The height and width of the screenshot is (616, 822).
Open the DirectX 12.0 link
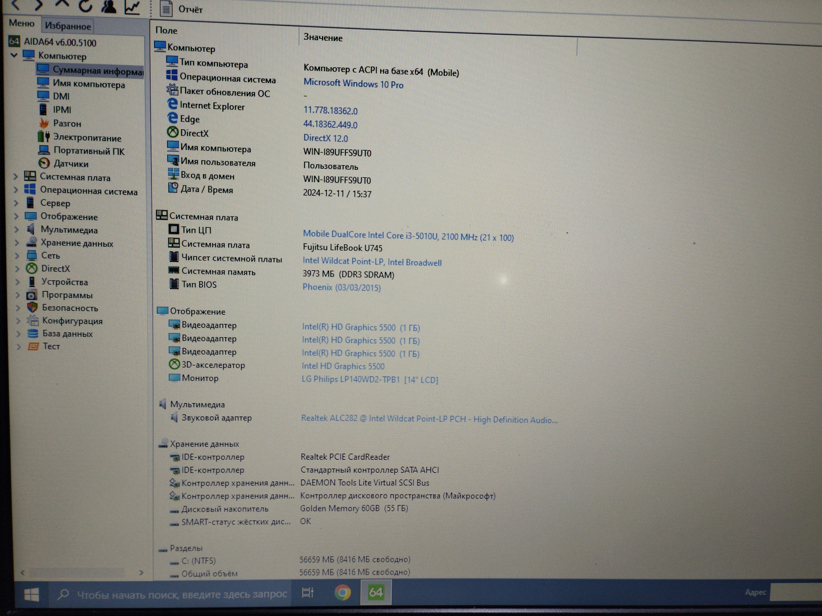pos(325,138)
